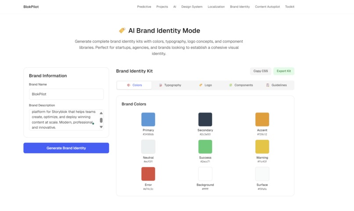Screen dimensions: 354x211
Task: Click the description scrollbar down arrow
Action: click(101, 127)
